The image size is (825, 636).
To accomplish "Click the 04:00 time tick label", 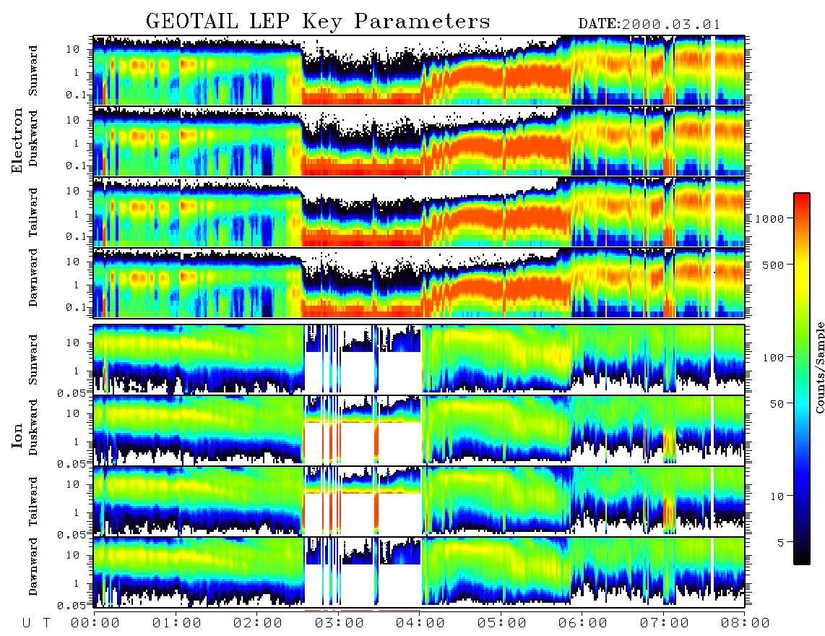I will point(420,623).
